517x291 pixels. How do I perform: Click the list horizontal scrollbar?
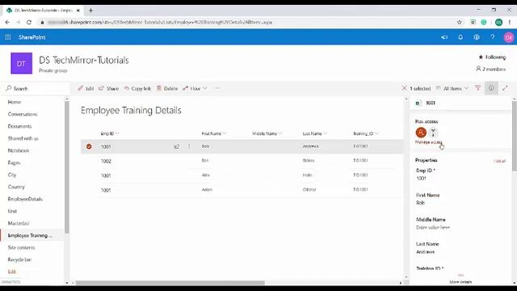click(170, 283)
